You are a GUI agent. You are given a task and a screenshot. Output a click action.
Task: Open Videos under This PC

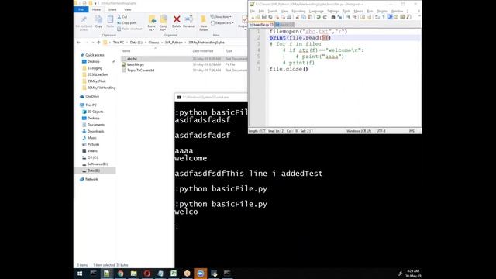[92, 151]
